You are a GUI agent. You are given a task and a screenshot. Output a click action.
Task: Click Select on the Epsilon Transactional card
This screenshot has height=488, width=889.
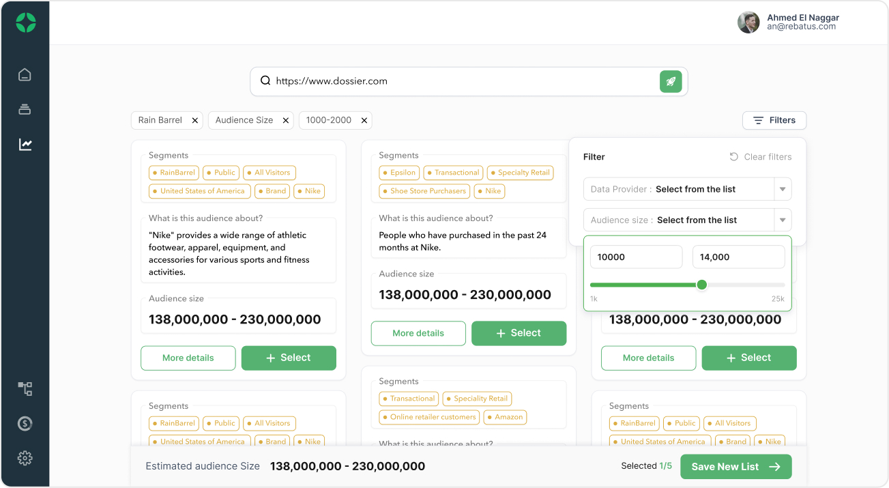519,333
